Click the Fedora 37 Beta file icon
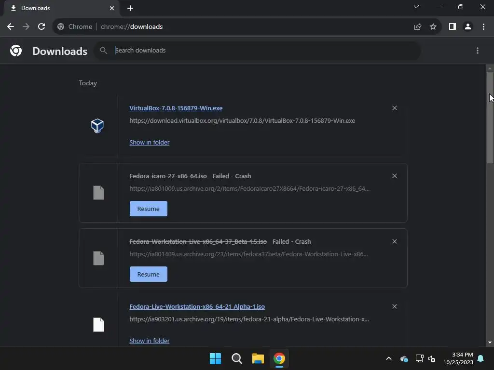Screen dimensions: 494x370 [x=98, y=258]
